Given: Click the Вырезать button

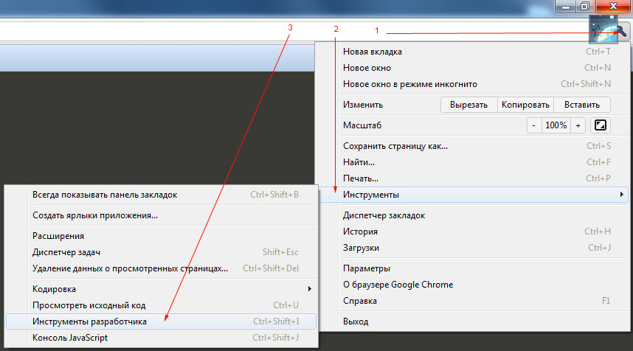Looking at the screenshot, I should click(x=468, y=105).
